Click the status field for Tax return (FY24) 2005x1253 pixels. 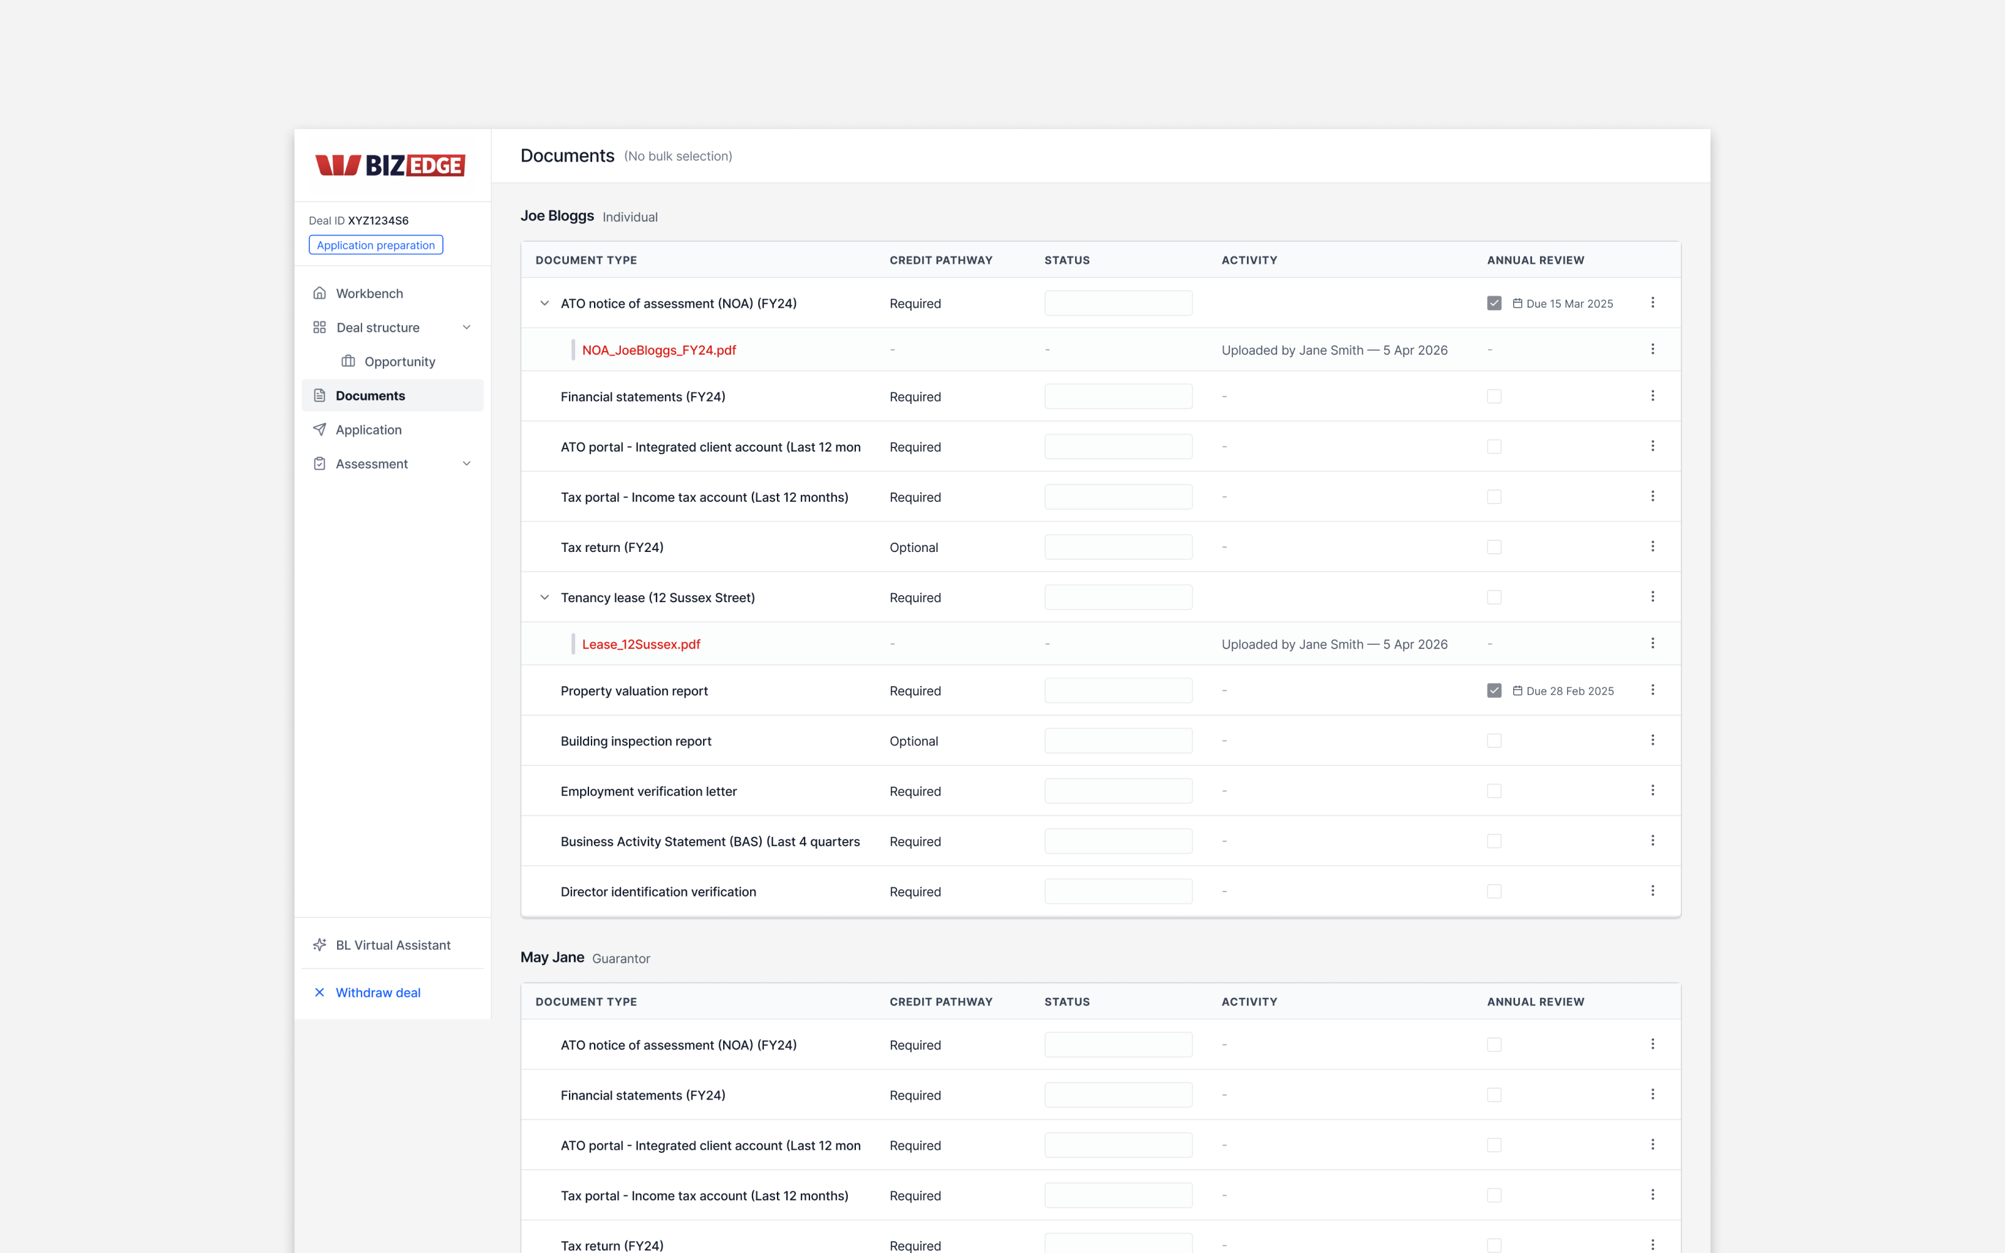pos(1118,546)
